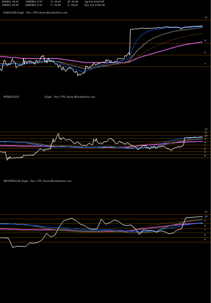Click the DAILY(250) Eagle View chart title
The height and width of the screenshot is (303, 211).
coord(35,13)
